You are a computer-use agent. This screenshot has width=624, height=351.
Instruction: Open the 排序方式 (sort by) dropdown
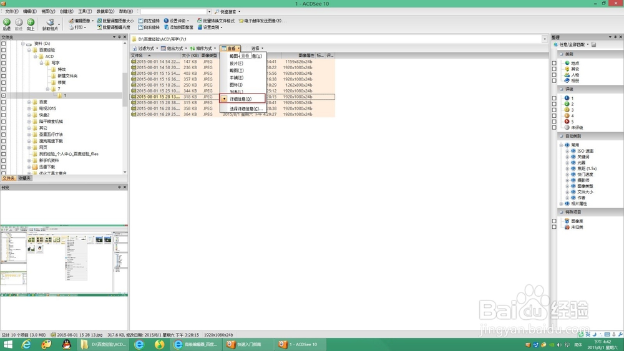click(203, 49)
